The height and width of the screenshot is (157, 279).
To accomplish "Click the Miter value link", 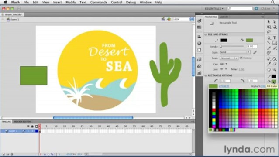I will point(241,69).
